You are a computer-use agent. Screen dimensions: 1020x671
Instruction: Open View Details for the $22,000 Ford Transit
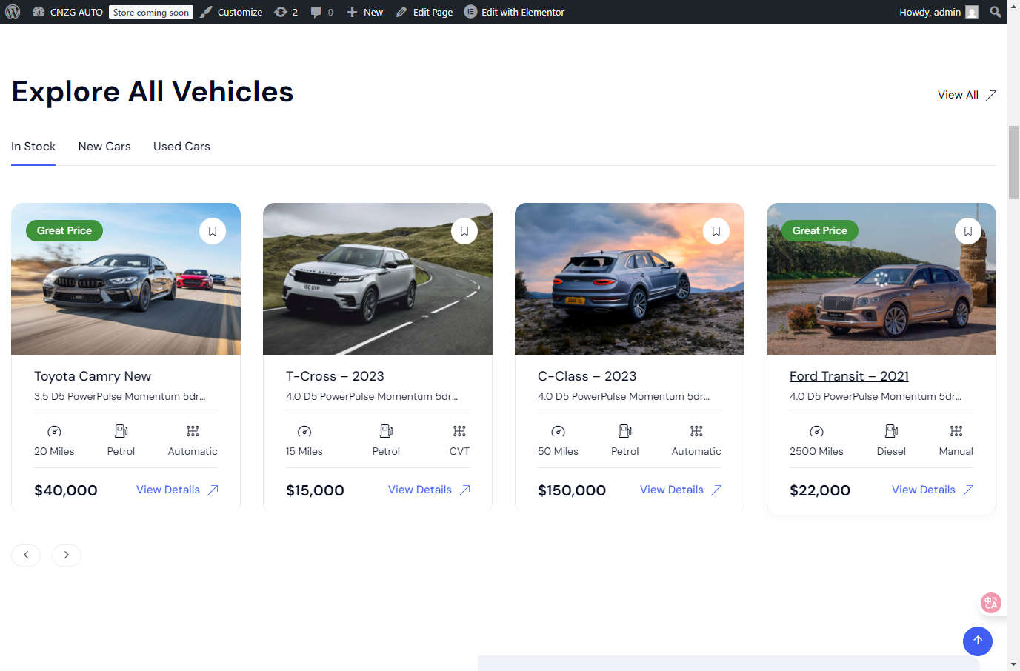coord(933,490)
